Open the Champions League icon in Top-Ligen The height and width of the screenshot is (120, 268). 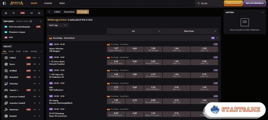coord(6,32)
